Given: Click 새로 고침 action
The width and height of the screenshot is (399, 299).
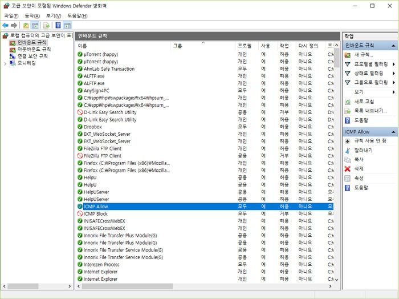Looking at the screenshot, I should [364, 102].
